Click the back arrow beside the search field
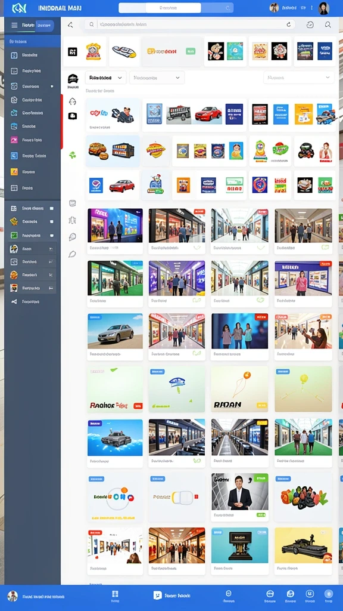Screen dimensions: 343x611 click(x=70, y=25)
